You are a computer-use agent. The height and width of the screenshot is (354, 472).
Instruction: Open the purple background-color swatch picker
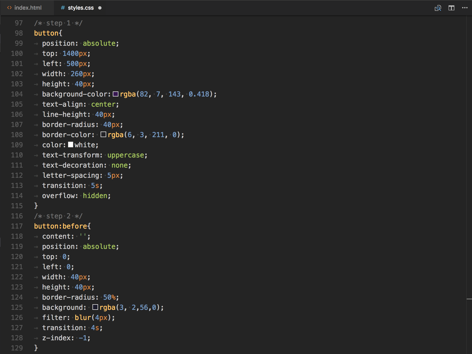(x=116, y=94)
